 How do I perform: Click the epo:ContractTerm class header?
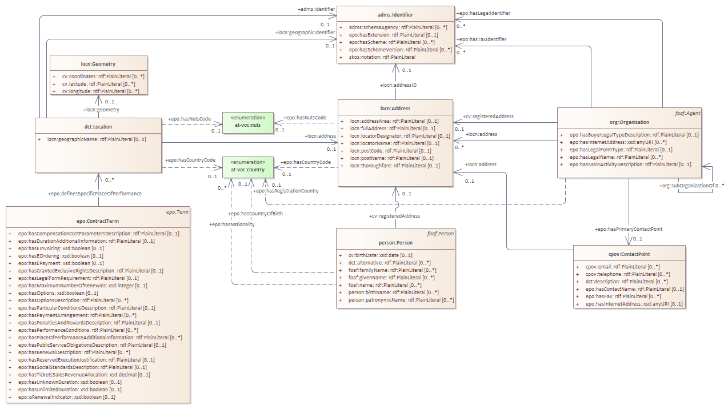point(98,220)
